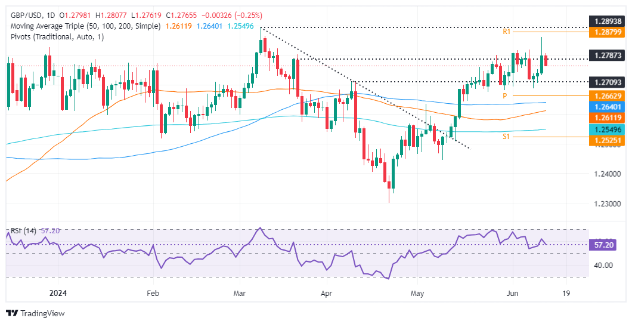Screen dimensions: 632x324
Task: Open the Pivots Traditional indicator legend
Action: 55,37
